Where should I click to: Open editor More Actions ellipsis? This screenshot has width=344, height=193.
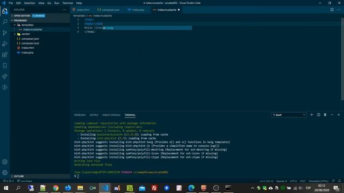coord(339,10)
